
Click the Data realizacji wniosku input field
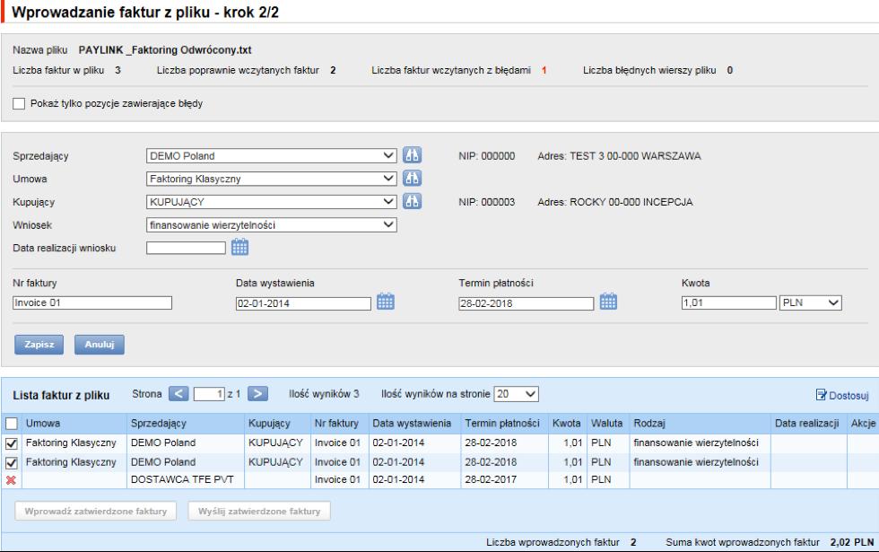(187, 248)
